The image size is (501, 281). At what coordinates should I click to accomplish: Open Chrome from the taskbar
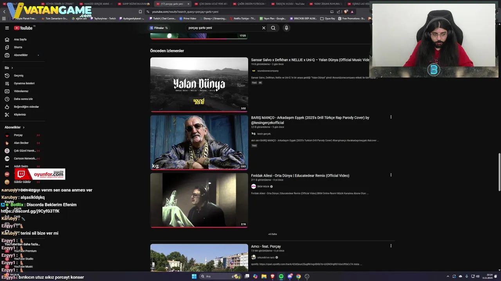(298, 276)
